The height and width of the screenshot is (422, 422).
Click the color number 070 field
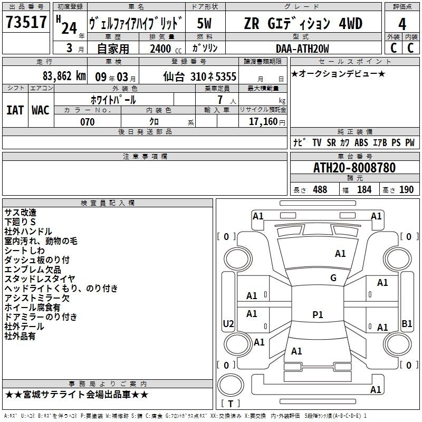coord(87,122)
